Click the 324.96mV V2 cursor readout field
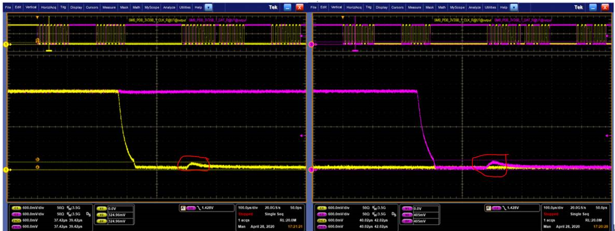Image resolution: width=615 pixels, height=231 pixels. tap(120, 215)
